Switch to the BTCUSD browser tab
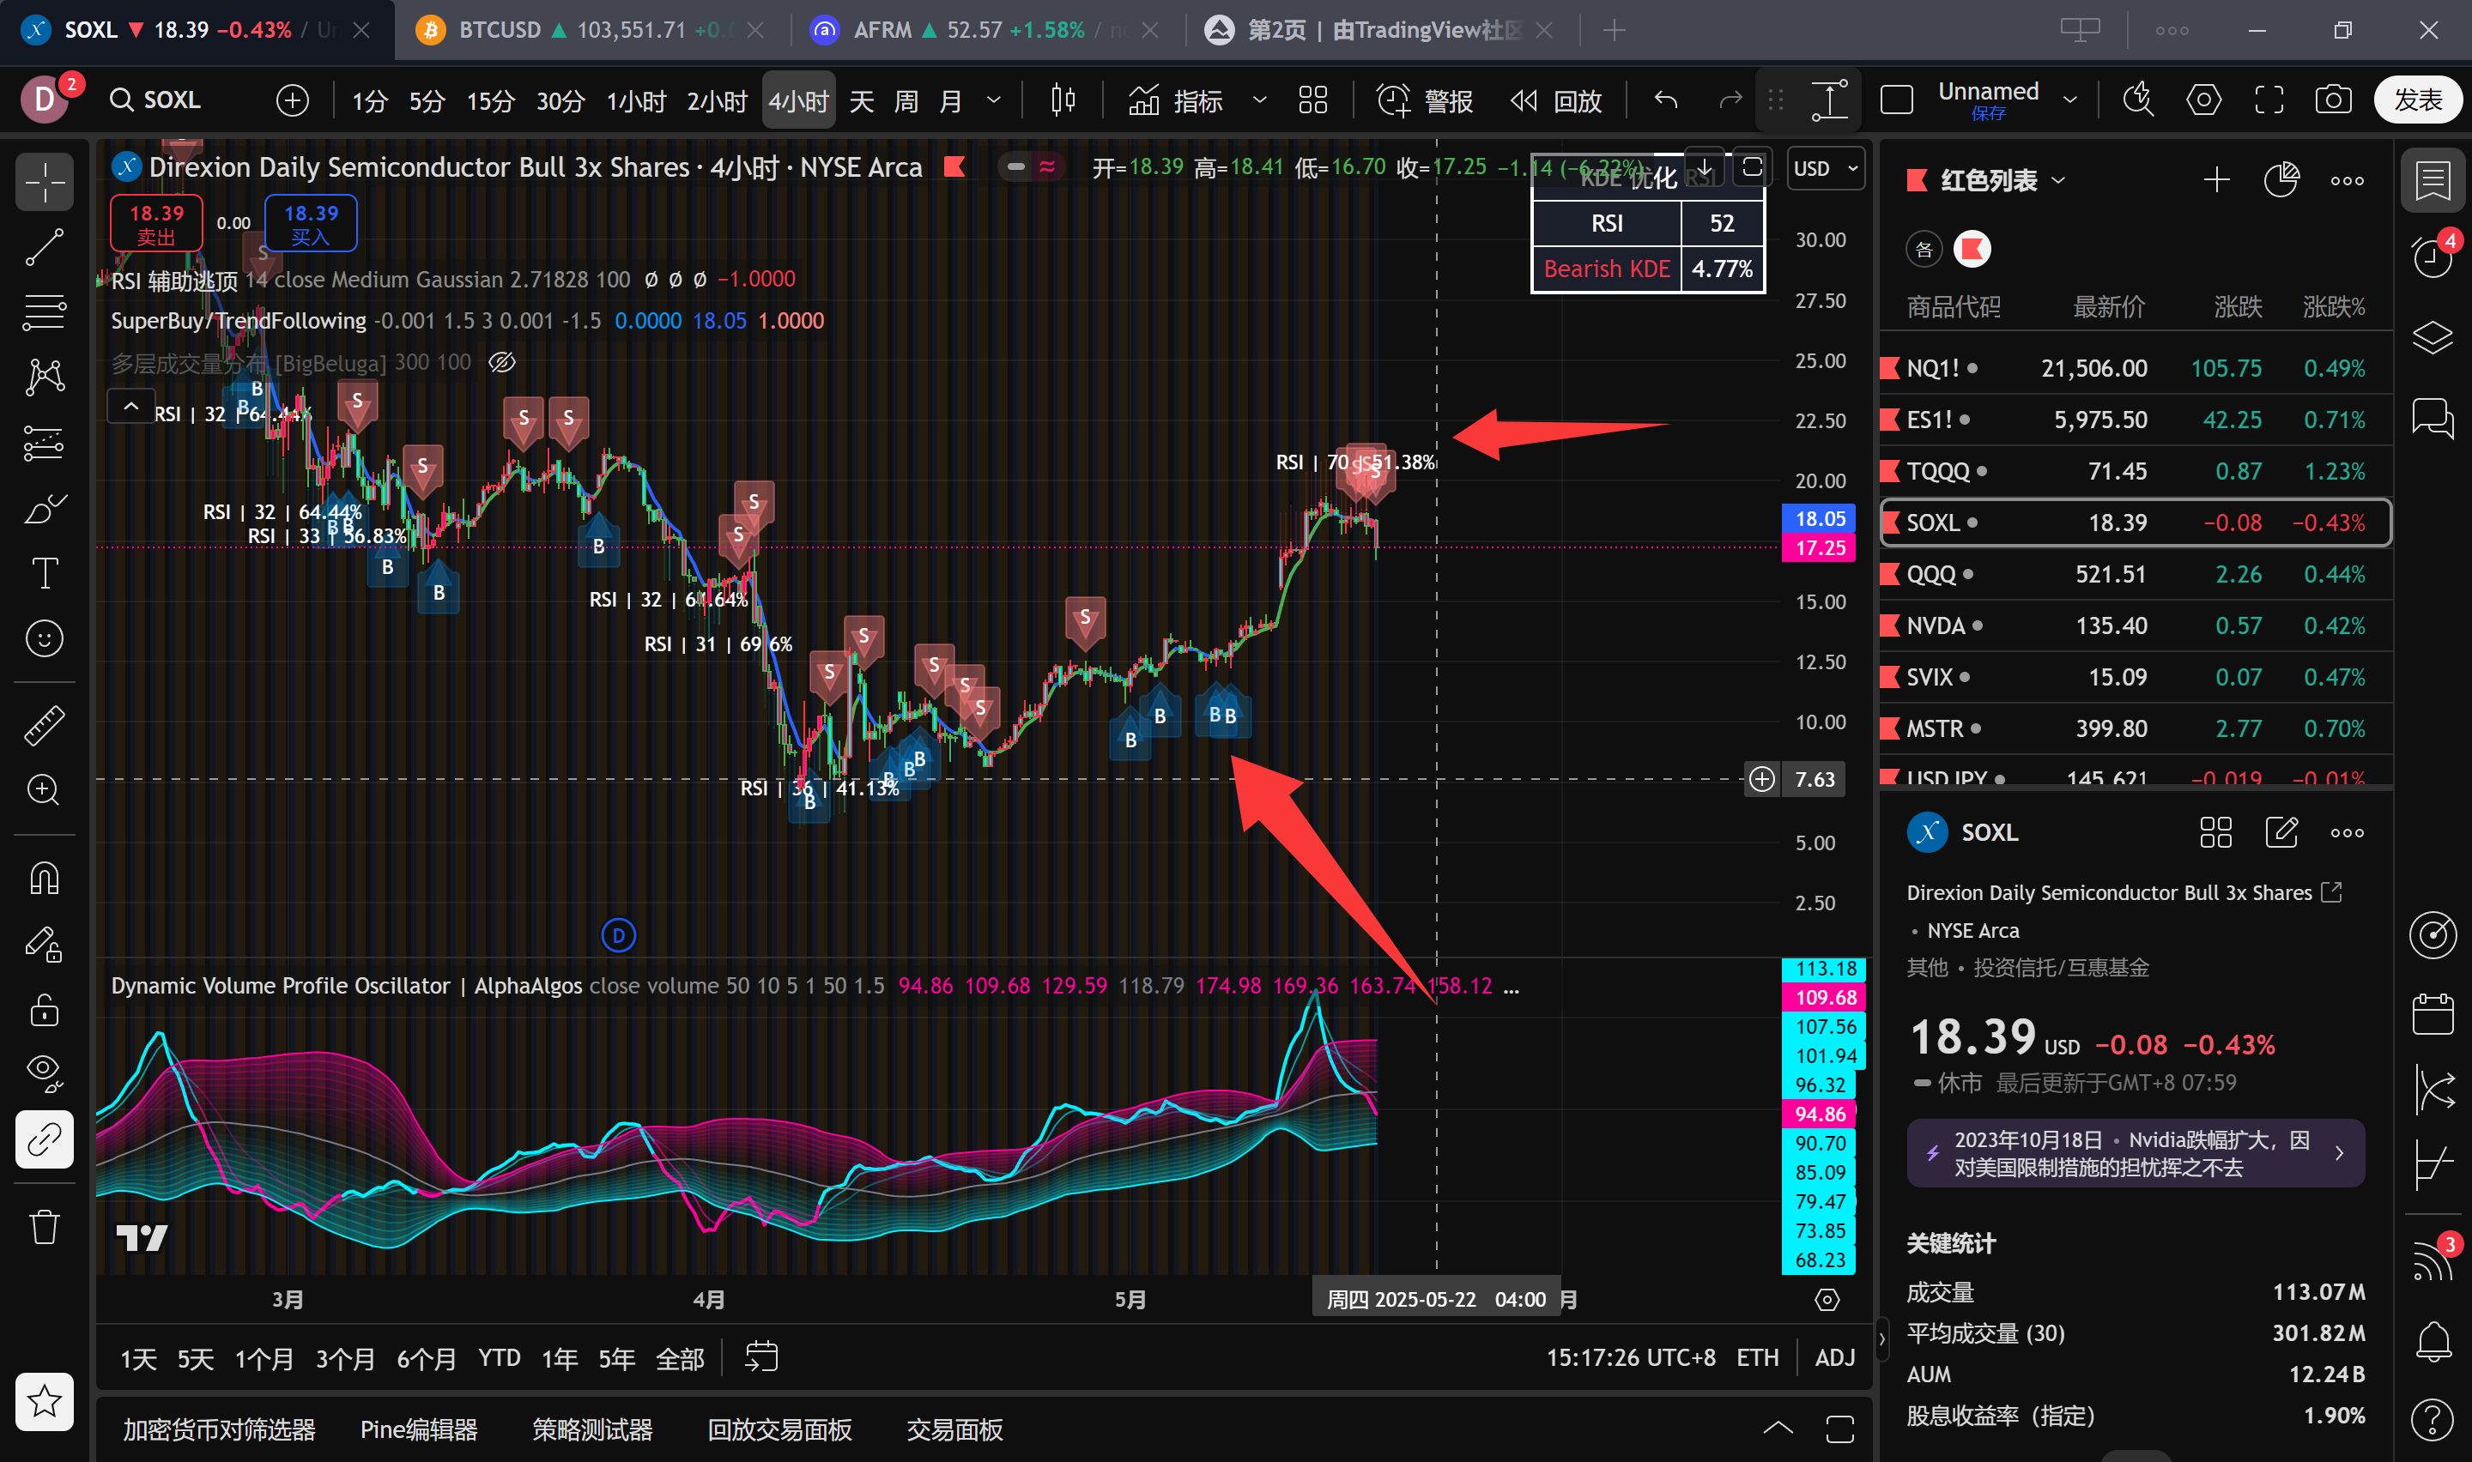This screenshot has height=1462, width=2472. pos(591,29)
